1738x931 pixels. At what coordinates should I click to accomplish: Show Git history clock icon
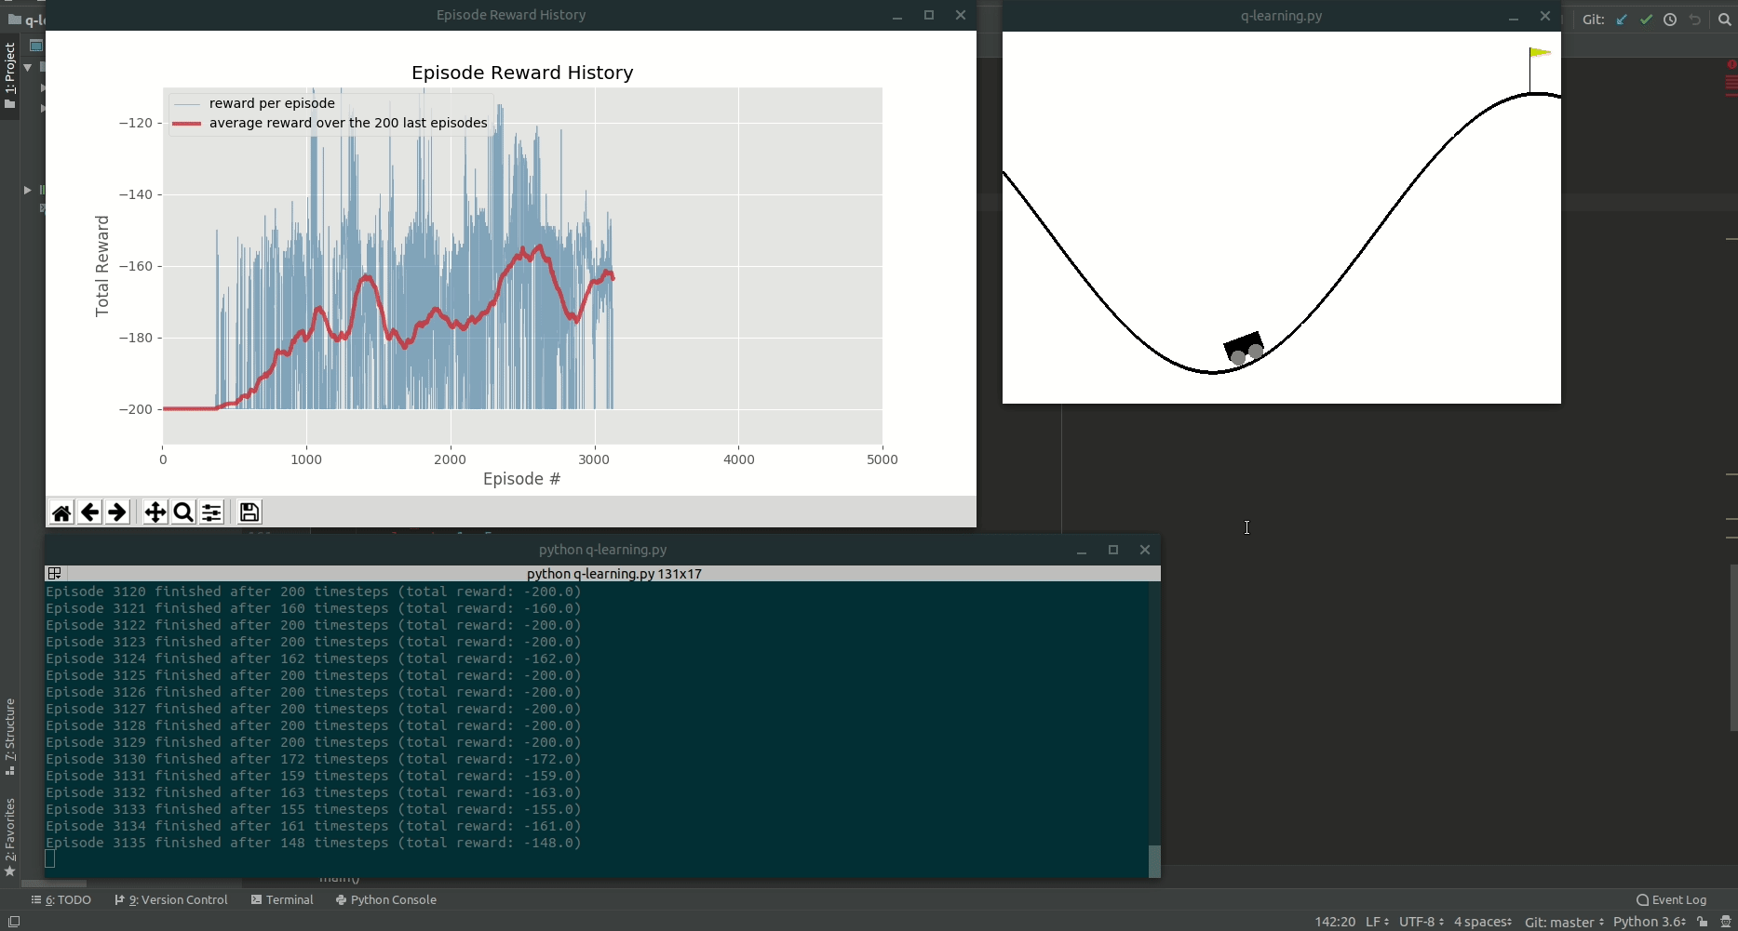1670,20
